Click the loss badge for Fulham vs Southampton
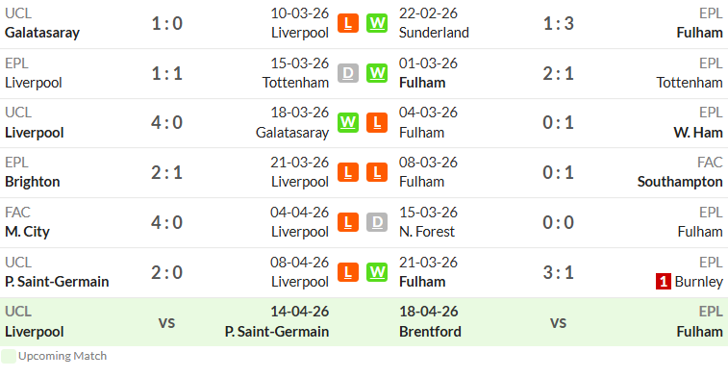 pyautogui.click(x=377, y=172)
